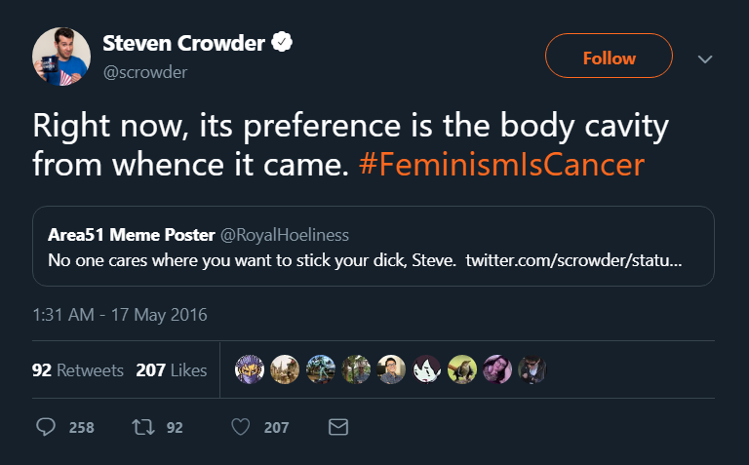This screenshot has height=465, width=749.
Task: Click the last liker avatar in the row
Action: click(x=532, y=369)
